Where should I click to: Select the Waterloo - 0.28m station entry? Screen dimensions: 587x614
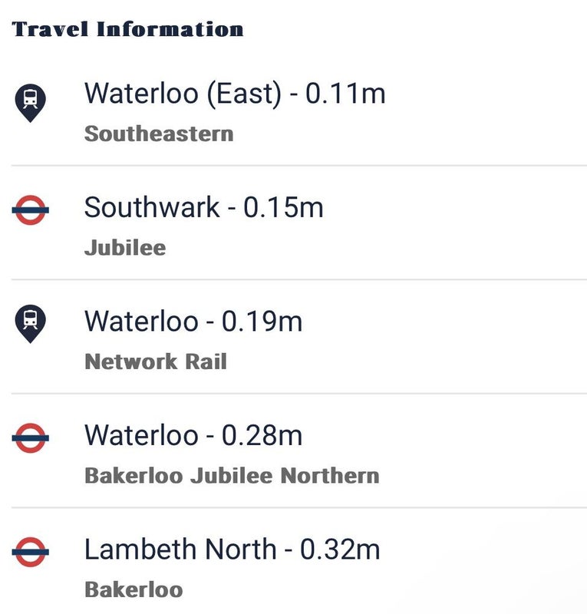(x=193, y=435)
